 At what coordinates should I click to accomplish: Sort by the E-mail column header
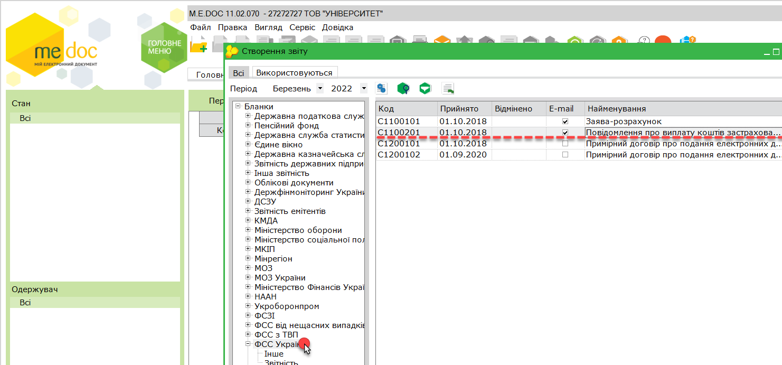tap(566, 109)
